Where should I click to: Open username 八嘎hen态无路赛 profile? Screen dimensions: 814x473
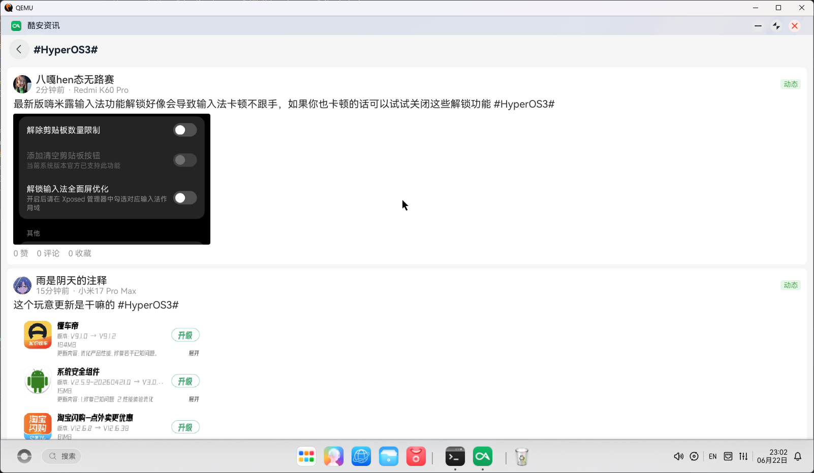75,79
